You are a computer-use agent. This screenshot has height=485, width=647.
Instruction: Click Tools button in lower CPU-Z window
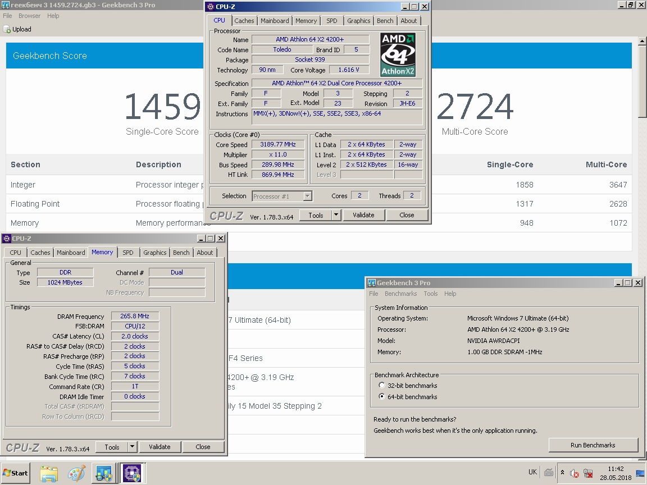coord(112,447)
